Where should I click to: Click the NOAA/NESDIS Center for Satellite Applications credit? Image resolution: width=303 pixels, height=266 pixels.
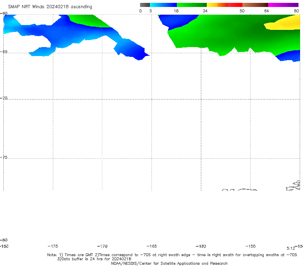pos(169,263)
